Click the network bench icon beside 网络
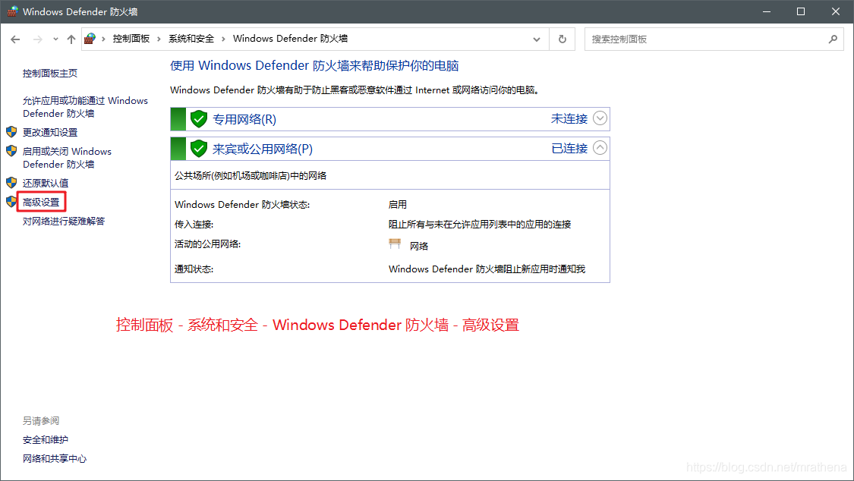 pos(395,244)
